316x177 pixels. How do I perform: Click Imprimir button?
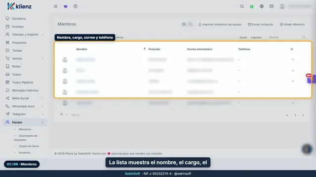coord(256,37)
